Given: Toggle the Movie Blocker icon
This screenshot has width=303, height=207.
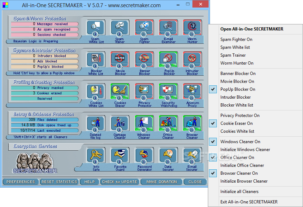Looking at the screenshot, I should point(120,60).
